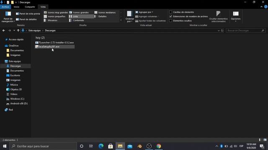This screenshot has height=150, width=268.
Task: Select TLauncher-2.72-Installer-0.5.2.exe file
Action: (54, 42)
